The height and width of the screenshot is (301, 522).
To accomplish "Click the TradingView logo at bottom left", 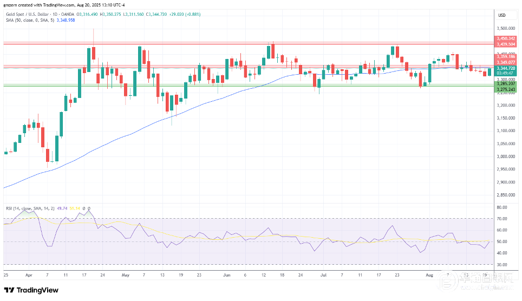I will point(31,290).
